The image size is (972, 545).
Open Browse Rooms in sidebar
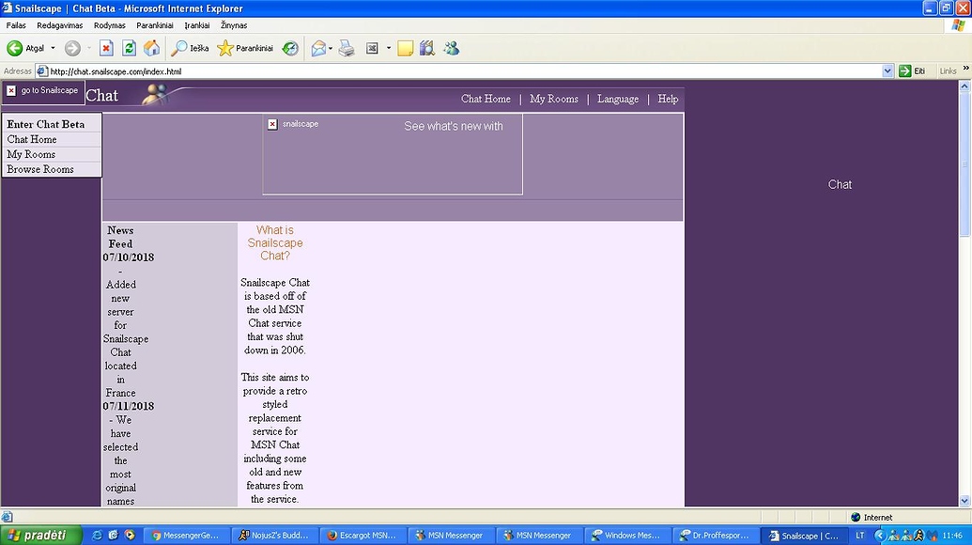40,170
